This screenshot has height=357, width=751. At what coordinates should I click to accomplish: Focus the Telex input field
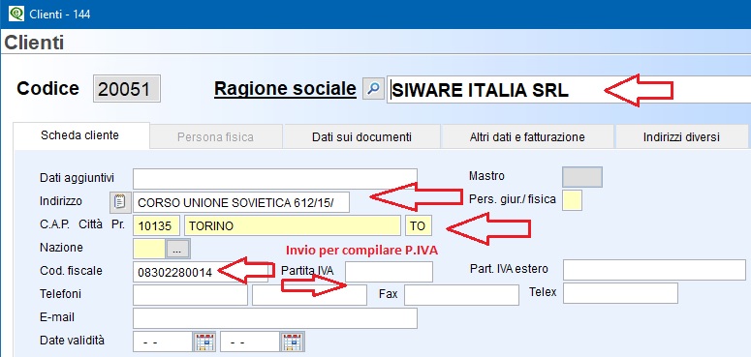tap(620, 293)
